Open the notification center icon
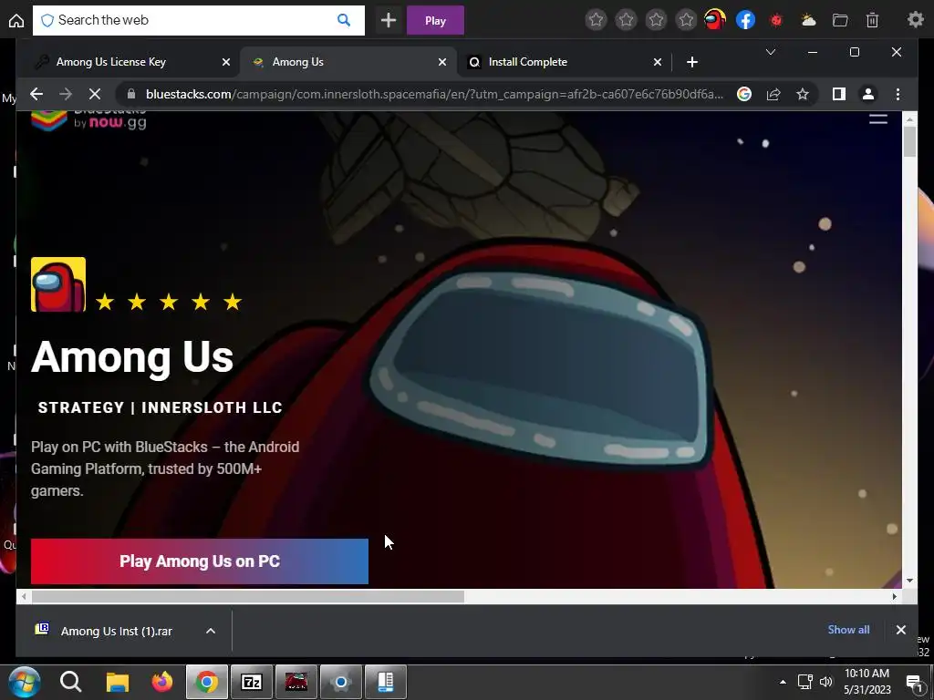Image resolution: width=934 pixels, height=700 pixels. 914,684
